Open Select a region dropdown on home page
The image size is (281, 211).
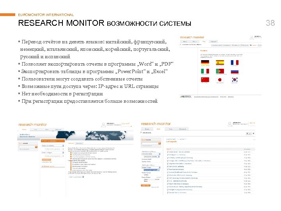tap(53, 152)
